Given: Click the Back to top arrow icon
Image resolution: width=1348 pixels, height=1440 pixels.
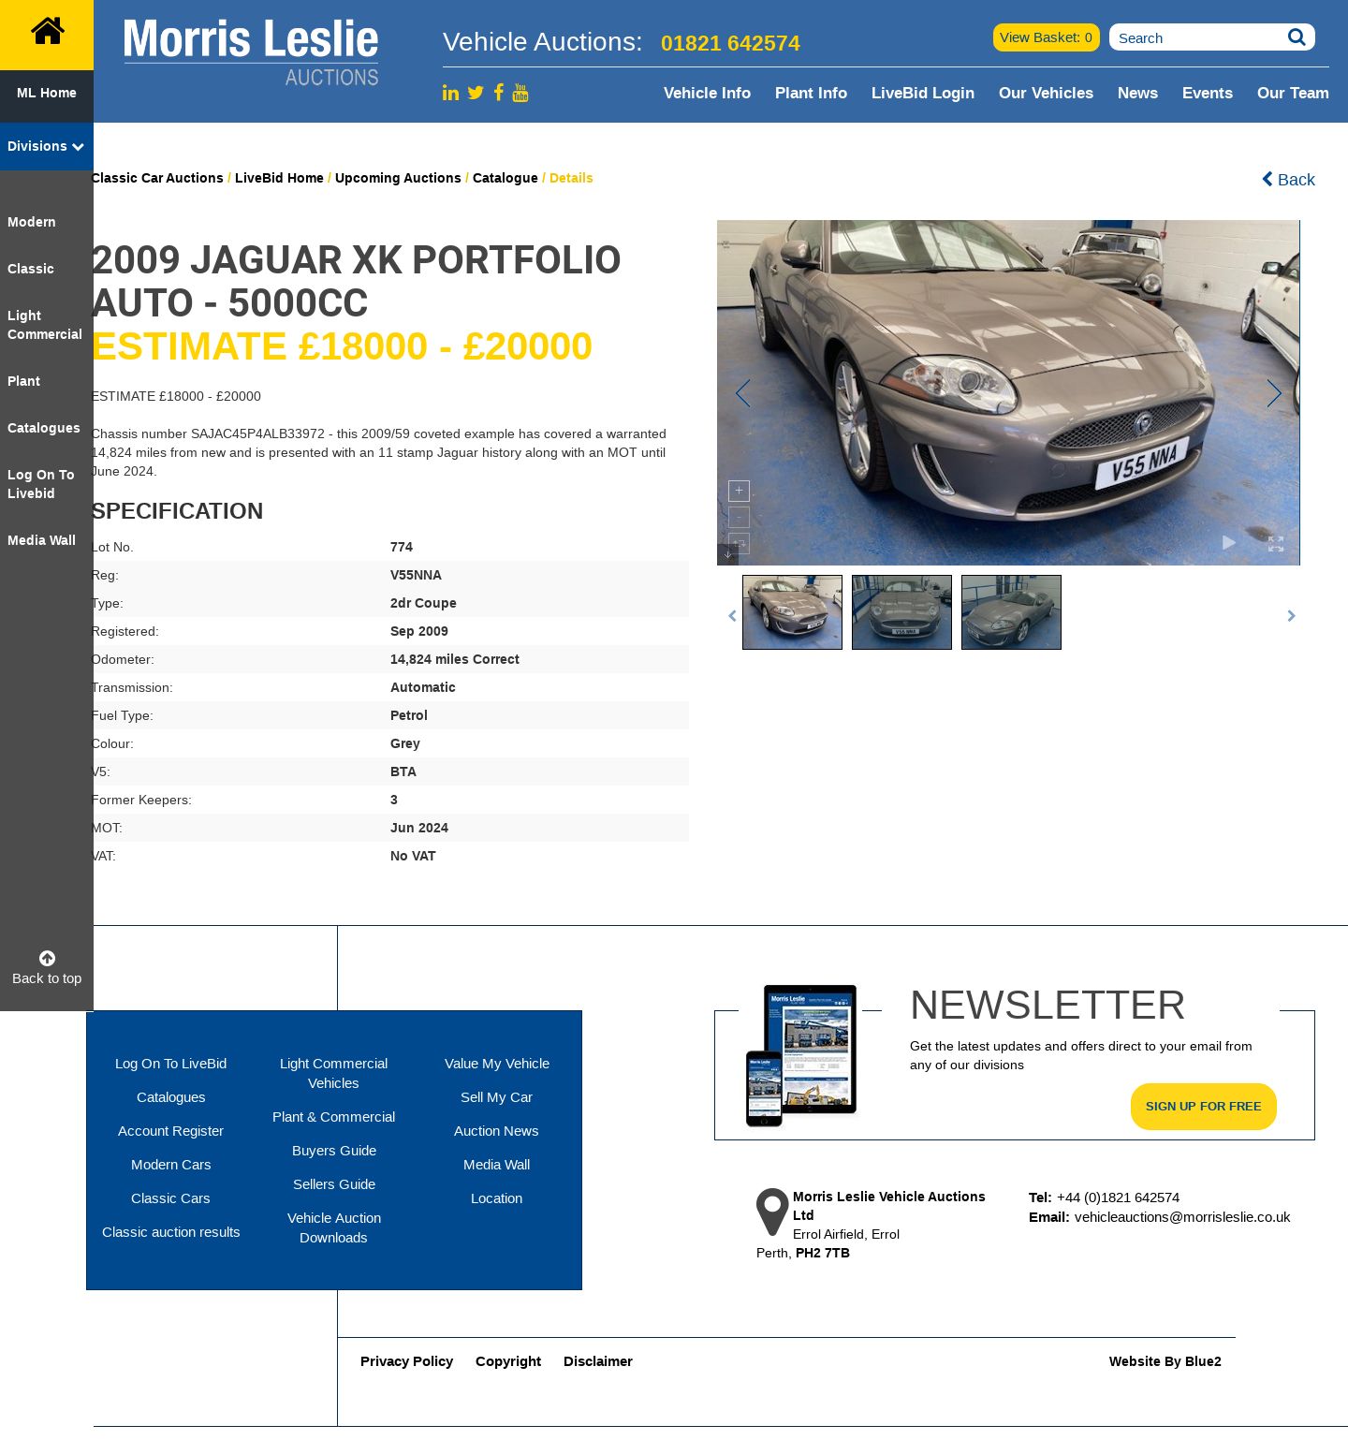Looking at the screenshot, I should coord(47,958).
